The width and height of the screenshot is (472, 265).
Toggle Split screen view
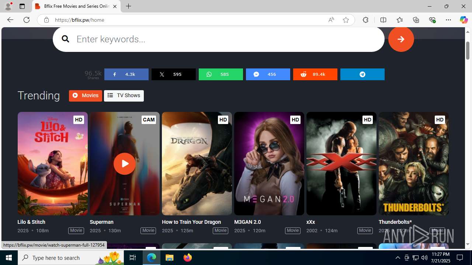coord(383,20)
